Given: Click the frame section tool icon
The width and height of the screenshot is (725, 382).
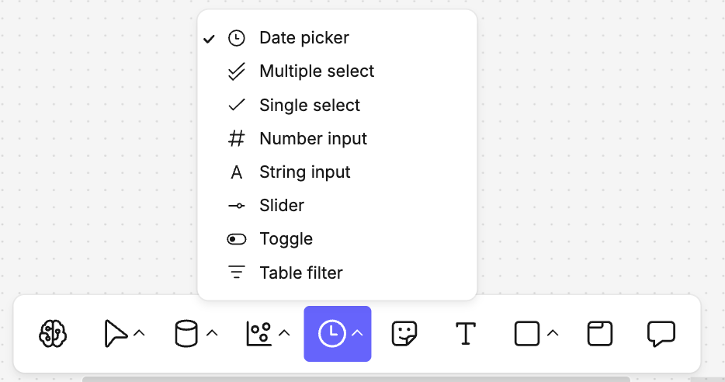Looking at the screenshot, I should point(599,334).
